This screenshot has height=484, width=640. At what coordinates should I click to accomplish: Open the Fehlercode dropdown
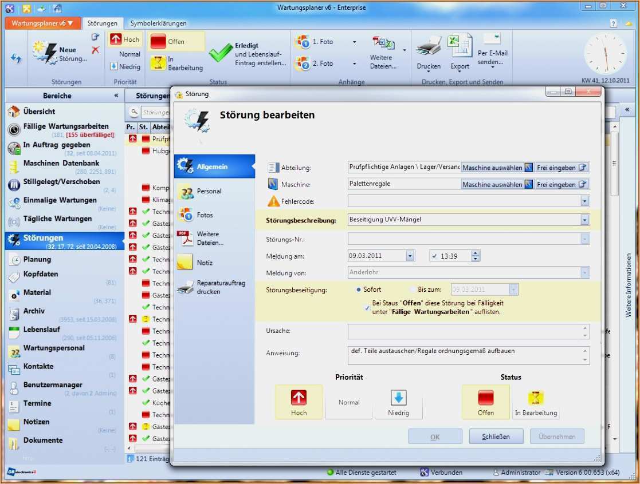pos(585,201)
